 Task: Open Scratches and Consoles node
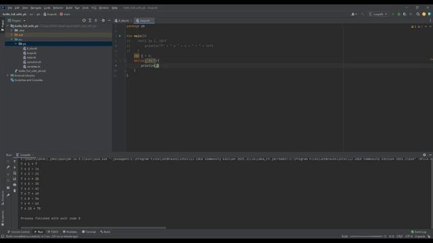tap(26, 80)
